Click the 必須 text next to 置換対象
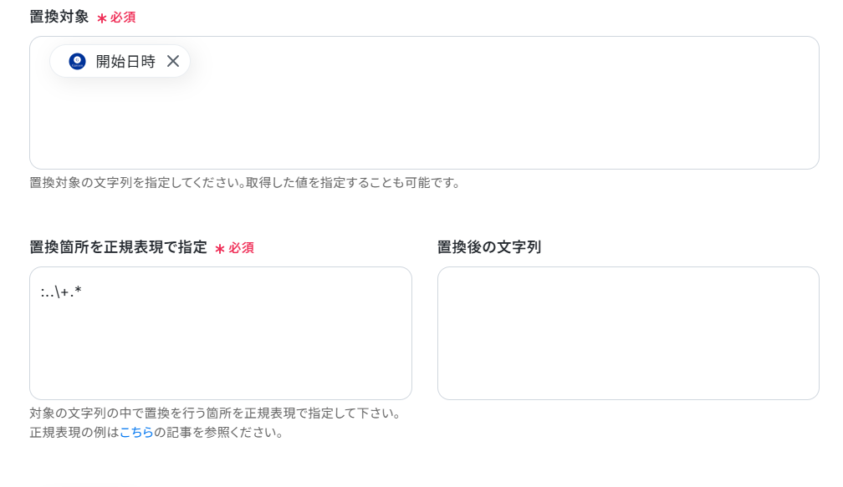Screen dimensions: 843x487 point(123,18)
